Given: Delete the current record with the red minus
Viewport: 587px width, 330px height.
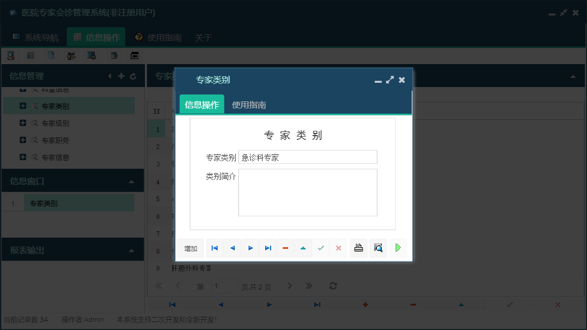Looking at the screenshot, I should pos(285,248).
